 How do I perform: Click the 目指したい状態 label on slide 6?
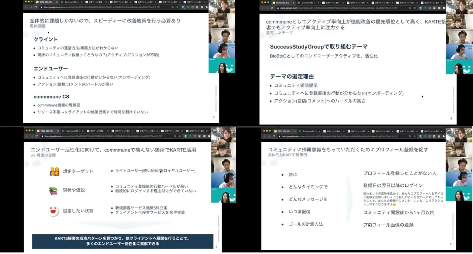pyautogui.click(x=78, y=211)
